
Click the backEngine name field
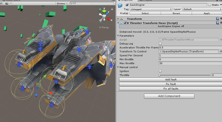click(168, 5)
